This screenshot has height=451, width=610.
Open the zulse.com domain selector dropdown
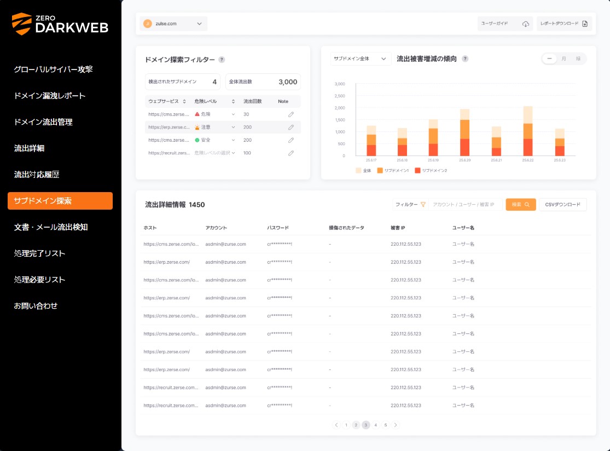(x=174, y=24)
